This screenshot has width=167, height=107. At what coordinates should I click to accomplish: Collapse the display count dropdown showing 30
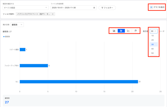[x=154, y=31]
